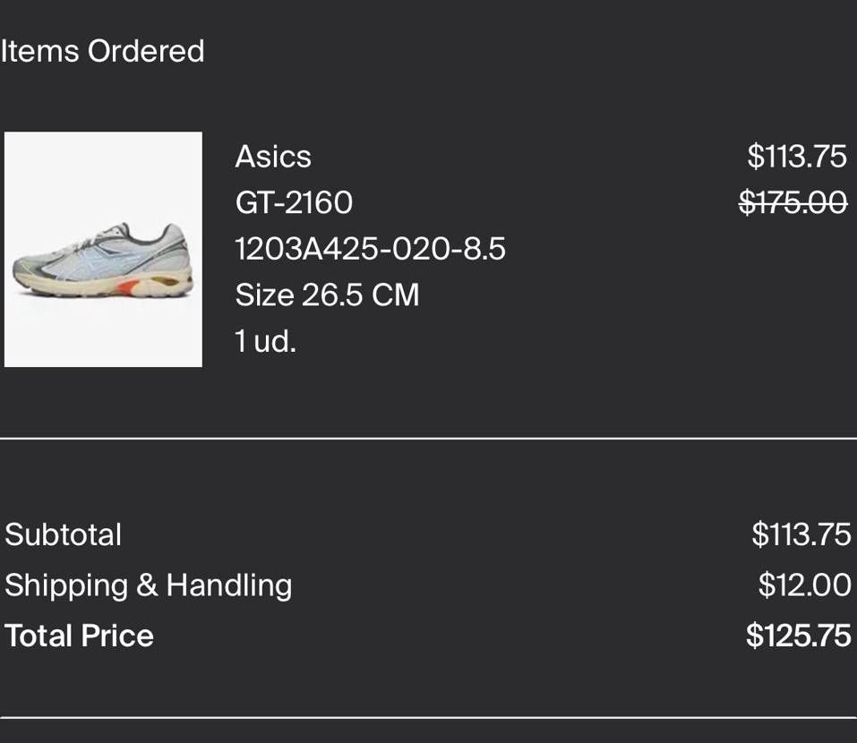Click the shipping cost $12.00
The image size is (857, 743).
(x=804, y=585)
